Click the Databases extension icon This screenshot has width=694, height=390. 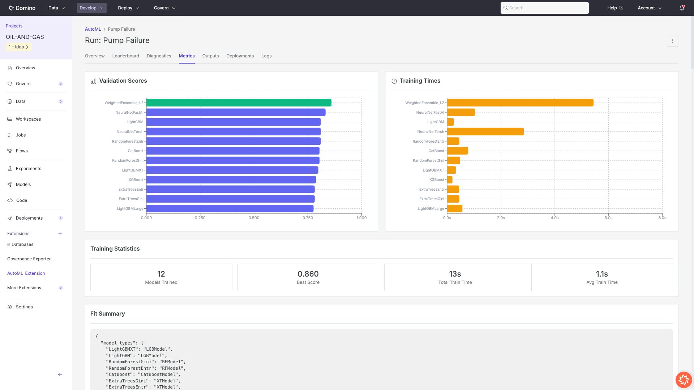(9, 244)
